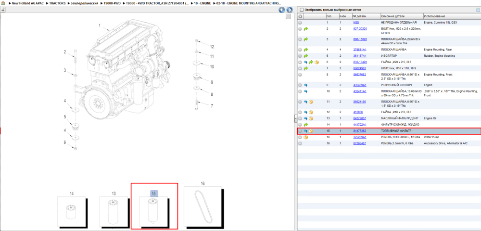The width and height of the screenshot is (481, 231).
Task: Click callout 1 on engine diagram
Action: 100,26
